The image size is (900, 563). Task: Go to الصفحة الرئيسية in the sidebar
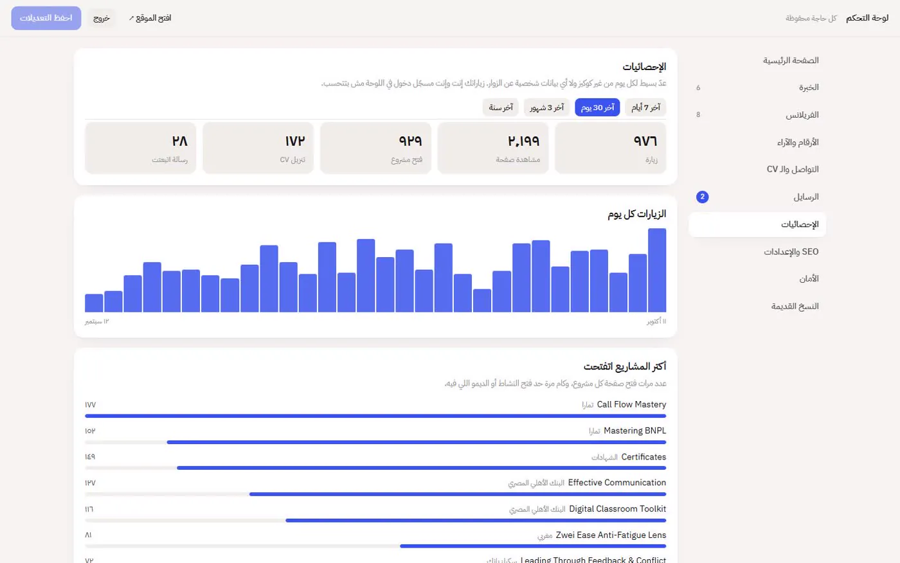757,60
